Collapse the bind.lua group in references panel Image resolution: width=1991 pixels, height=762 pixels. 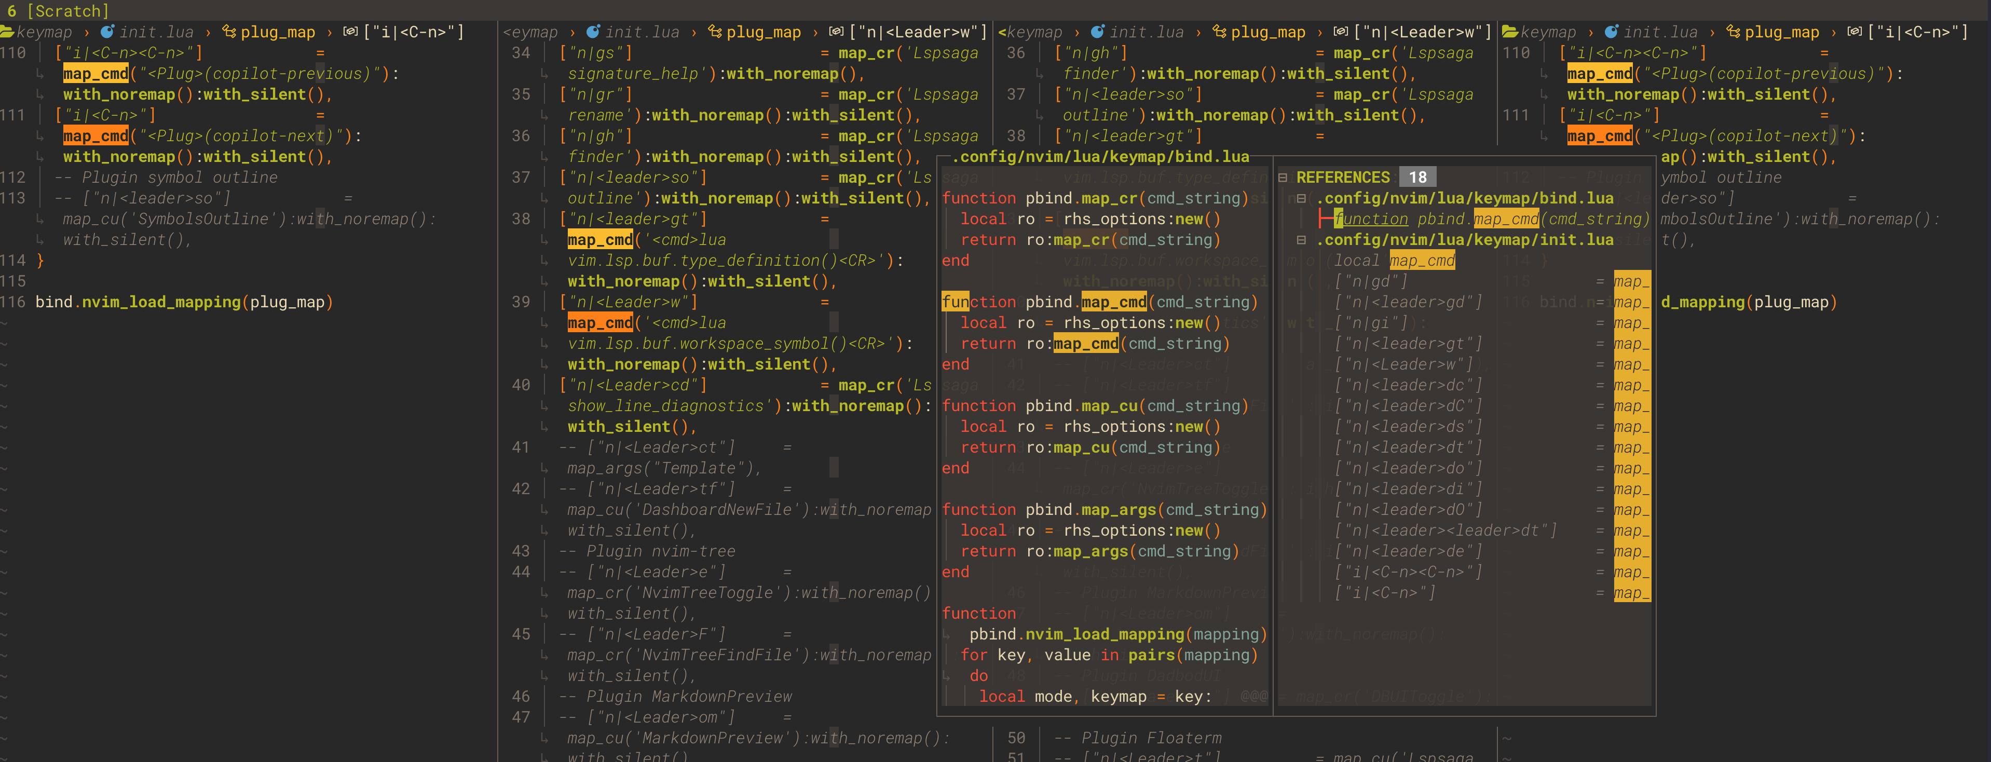click(1302, 198)
